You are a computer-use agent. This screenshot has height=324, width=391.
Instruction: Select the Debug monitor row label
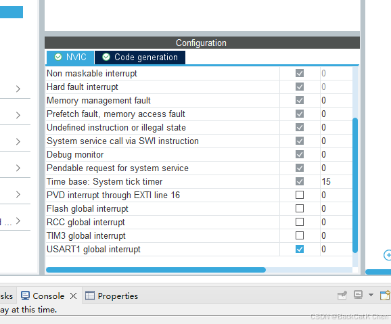[75, 155]
